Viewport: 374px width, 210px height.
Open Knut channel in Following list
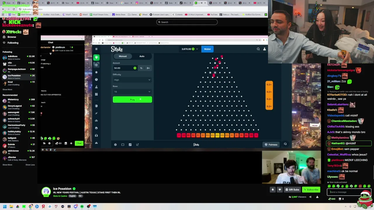[x=19, y=83]
